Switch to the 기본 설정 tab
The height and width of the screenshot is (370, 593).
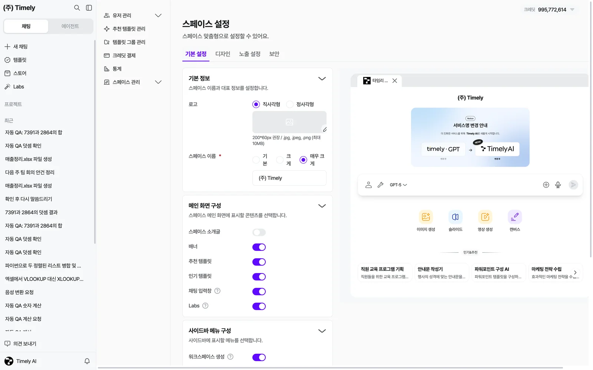196,54
